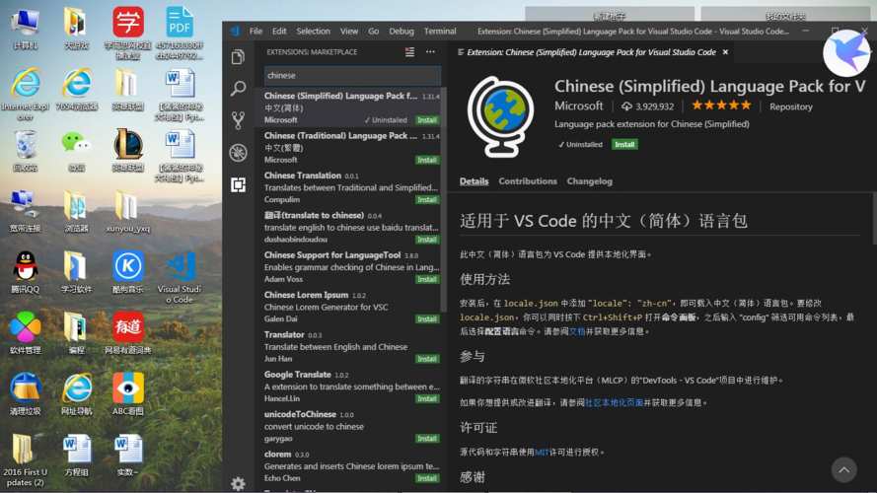Open the Repository link
Viewport: 877px width, 493px height.
(x=790, y=106)
